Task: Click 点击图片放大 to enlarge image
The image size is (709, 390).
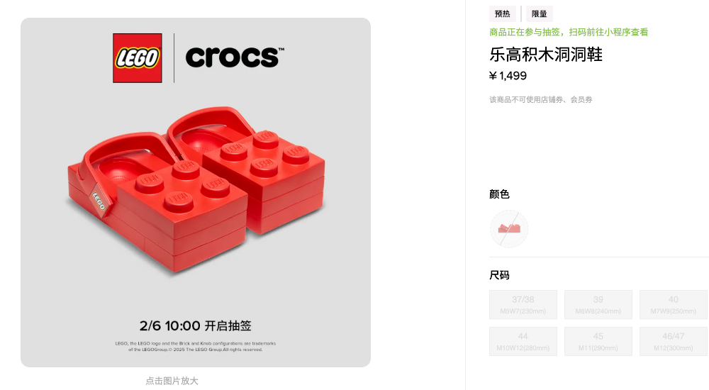Action: (x=172, y=381)
